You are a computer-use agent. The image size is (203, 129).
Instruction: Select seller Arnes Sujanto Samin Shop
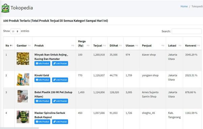click(150, 94)
